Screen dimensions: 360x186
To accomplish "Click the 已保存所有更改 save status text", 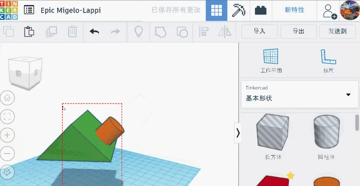I will pyautogui.click(x=176, y=10).
